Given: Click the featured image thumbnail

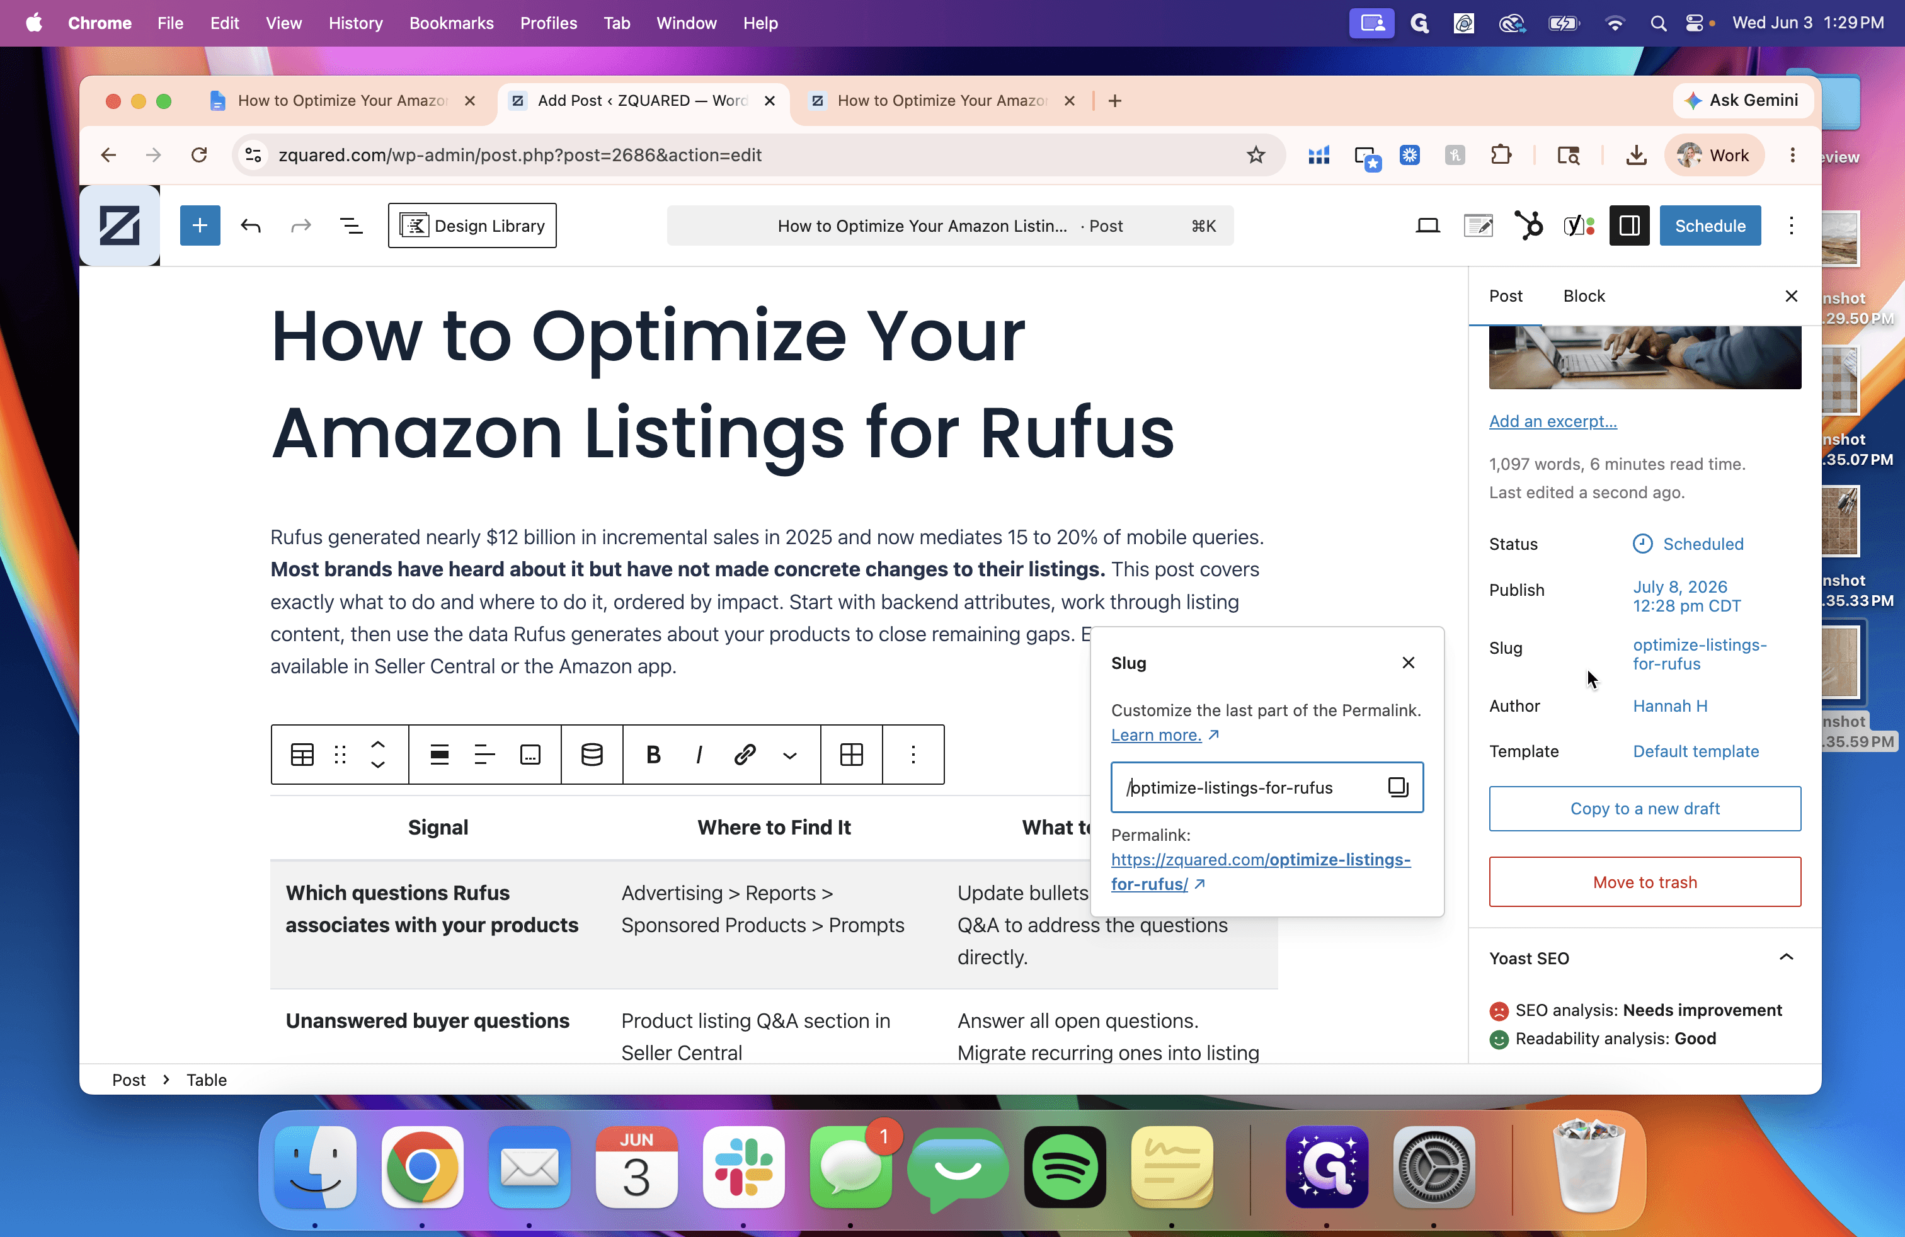Looking at the screenshot, I should point(1645,358).
